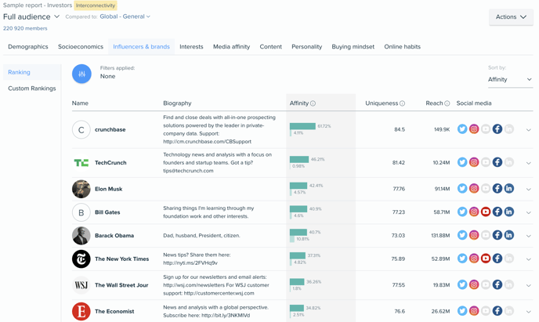Screen dimensions: 539x322
Task: Open The New York Times YouTube icon
Action: click(486, 259)
